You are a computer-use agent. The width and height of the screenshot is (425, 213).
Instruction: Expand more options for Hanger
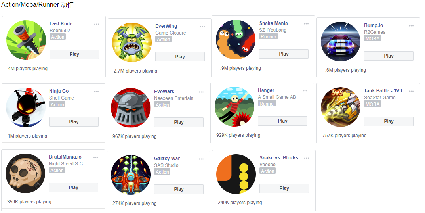(305, 91)
